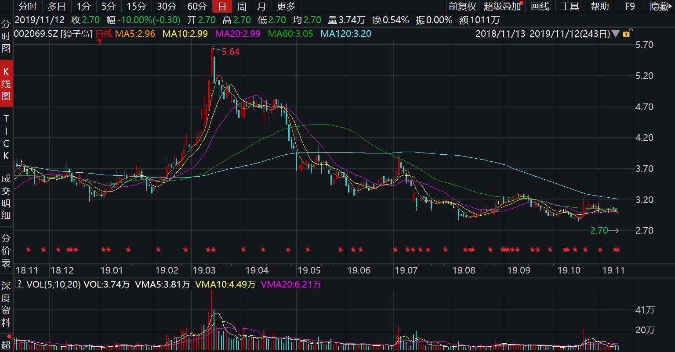Switch to the 周 weekly chart tab
675x352 pixels.
242,7
